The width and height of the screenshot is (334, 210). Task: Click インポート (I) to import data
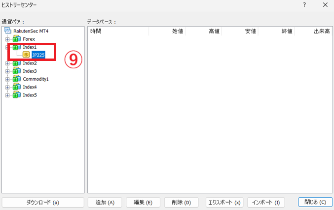(x=266, y=202)
